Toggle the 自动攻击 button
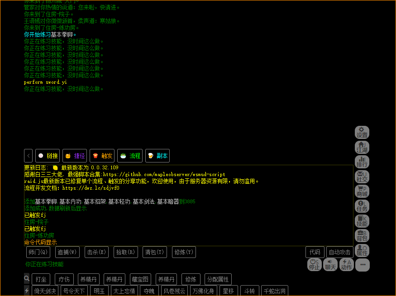This screenshot has width=396, height=296. [340, 252]
